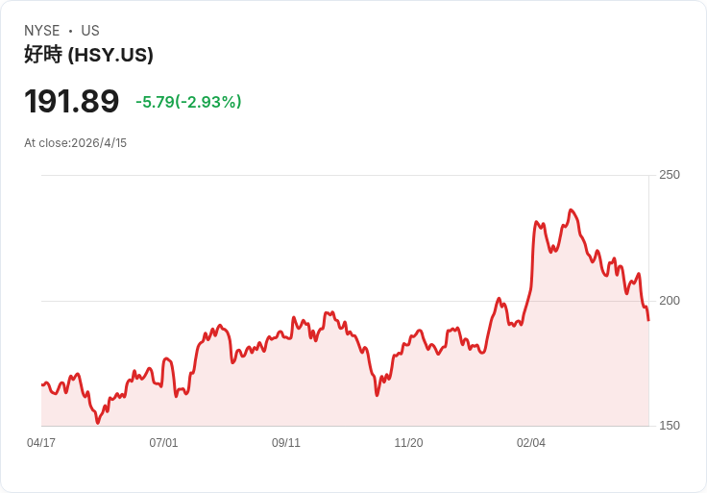Screen dimensions: 707x493
Task: Select the 07/01 date on the x-axis
Action: (x=163, y=443)
